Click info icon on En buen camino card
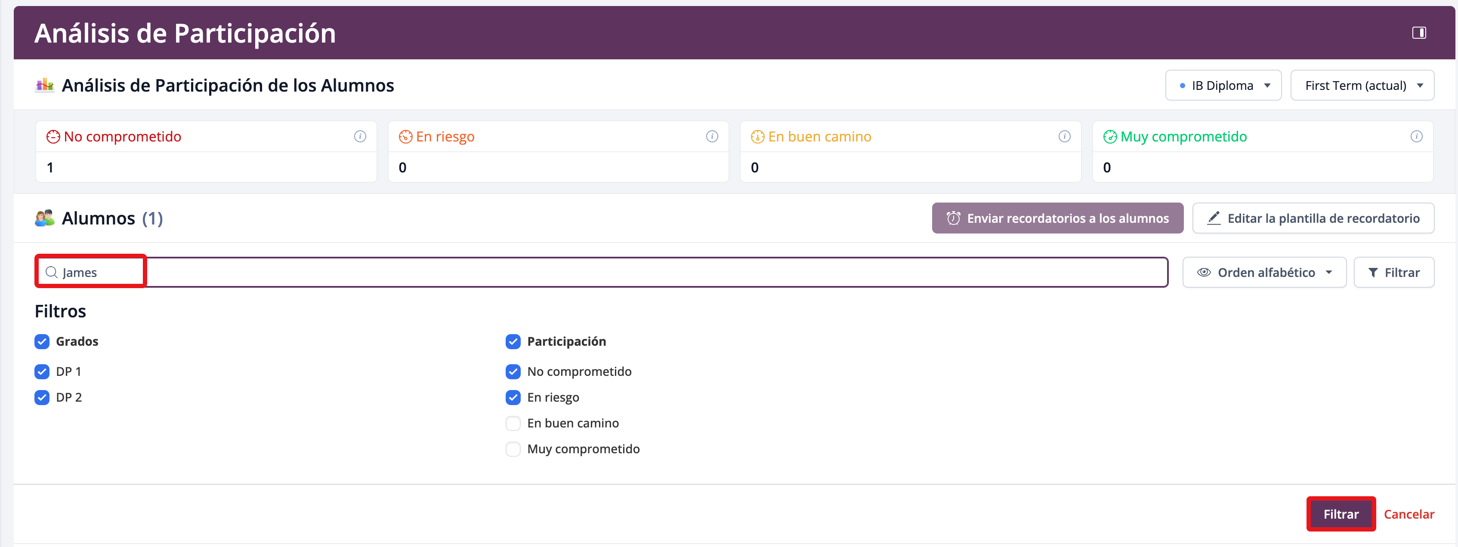 point(1064,136)
